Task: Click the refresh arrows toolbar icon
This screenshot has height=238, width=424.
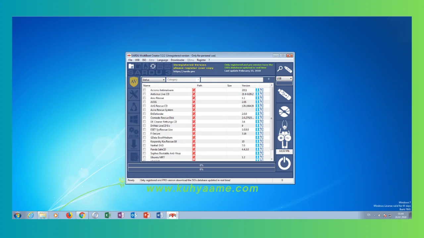Action: coord(153,66)
